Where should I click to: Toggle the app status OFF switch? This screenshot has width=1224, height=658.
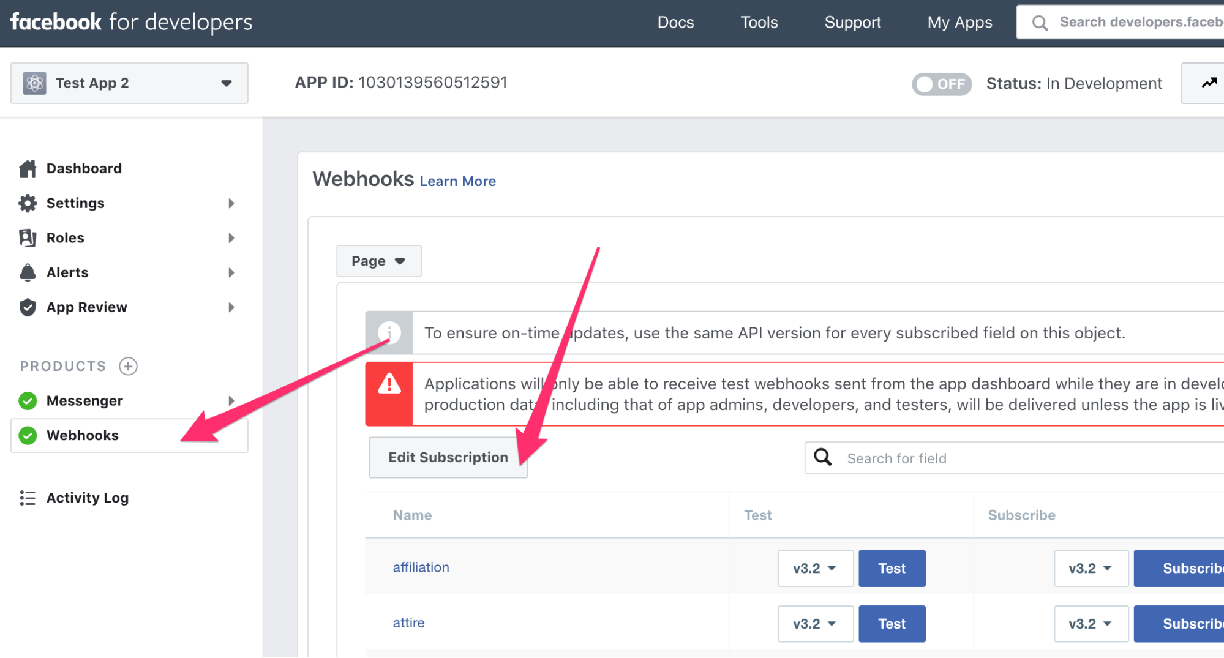[942, 84]
